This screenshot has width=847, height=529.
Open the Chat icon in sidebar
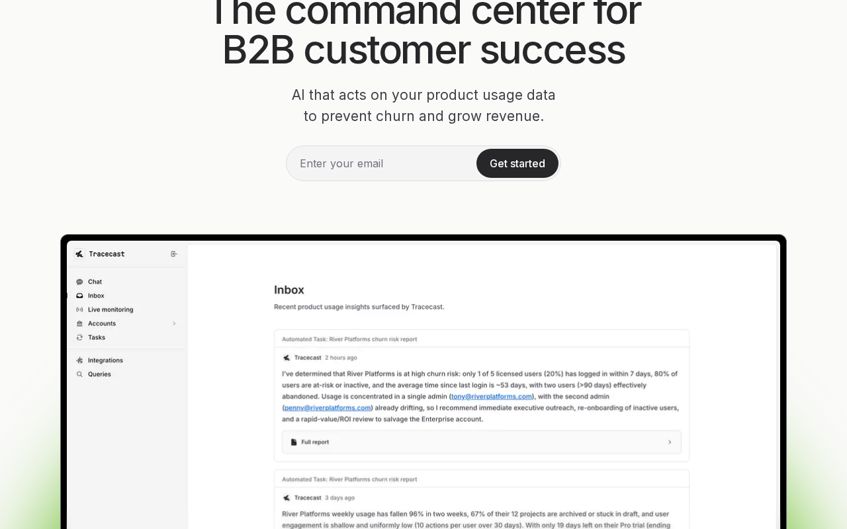point(79,282)
